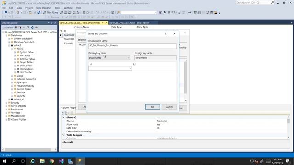Open Visual Studio from the taskbar
Screen dimensions: 294x165
pyautogui.click(x=61, y=161)
